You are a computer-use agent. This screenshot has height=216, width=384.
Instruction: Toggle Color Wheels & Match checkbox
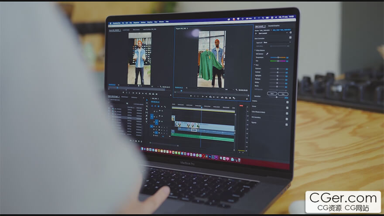[287, 113]
